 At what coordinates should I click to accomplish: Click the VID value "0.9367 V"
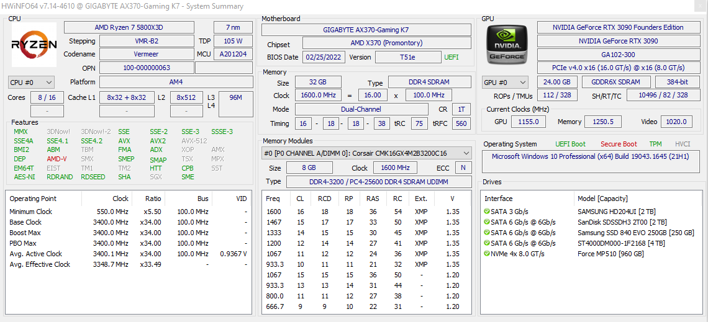pyautogui.click(x=234, y=254)
